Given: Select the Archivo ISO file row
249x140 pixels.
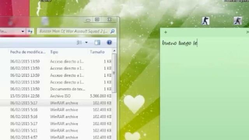Looking at the screenshot, I should (x=56, y=96).
